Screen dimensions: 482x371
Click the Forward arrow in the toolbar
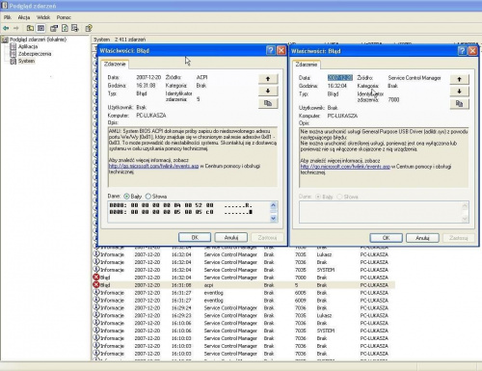[16, 28]
